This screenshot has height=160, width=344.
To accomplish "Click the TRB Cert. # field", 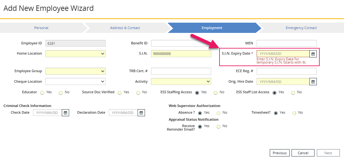I will click(181, 71).
